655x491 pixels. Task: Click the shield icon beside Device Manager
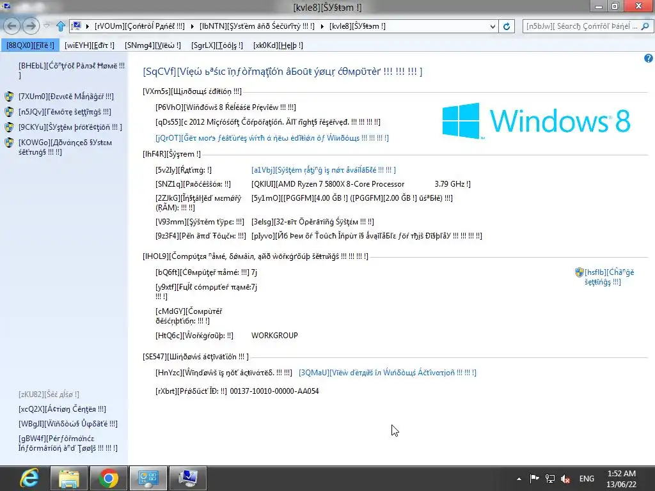pyautogui.click(x=9, y=97)
